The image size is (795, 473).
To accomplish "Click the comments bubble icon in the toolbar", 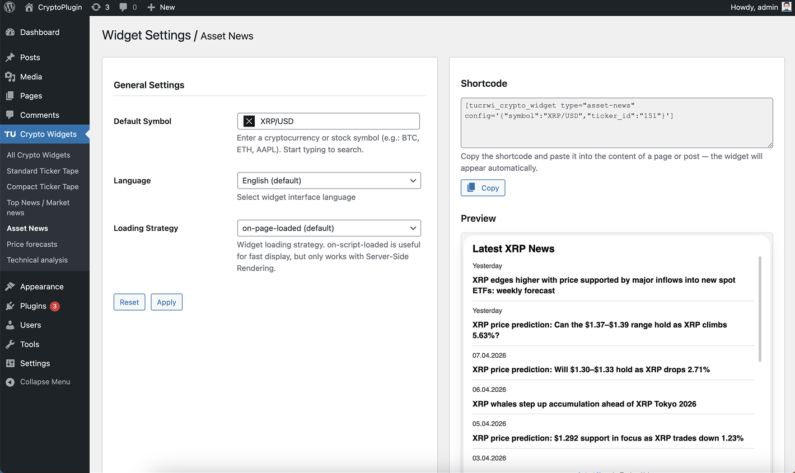I will pyautogui.click(x=124, y=7).
